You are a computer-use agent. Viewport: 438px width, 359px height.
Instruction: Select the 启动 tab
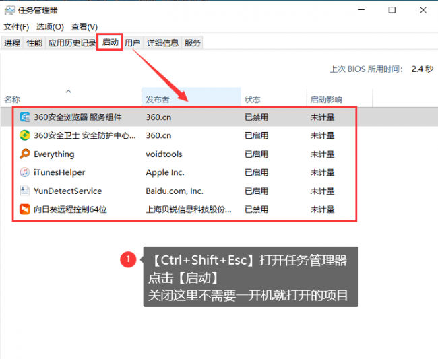[110, 42]
